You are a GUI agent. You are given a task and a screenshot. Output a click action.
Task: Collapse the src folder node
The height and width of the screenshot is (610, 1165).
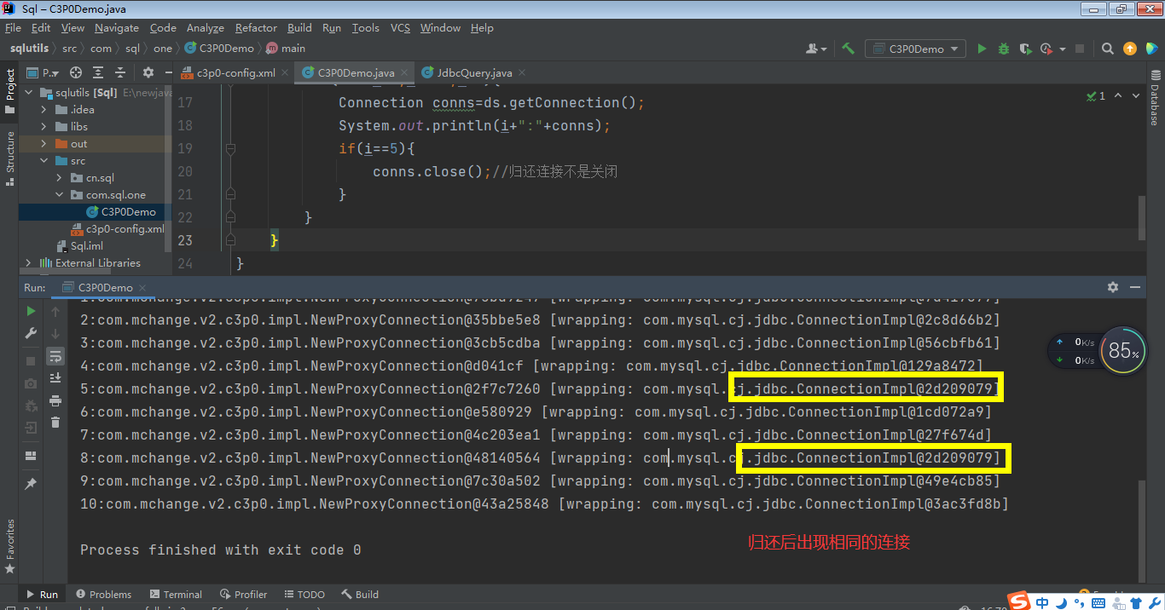coord(44,161)
